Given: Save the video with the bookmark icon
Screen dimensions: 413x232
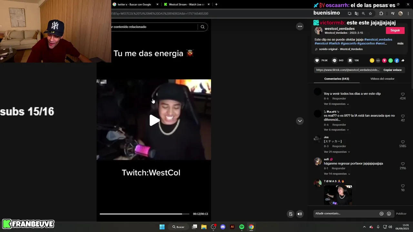Looking at the screenshot, I should coord(350,61).
